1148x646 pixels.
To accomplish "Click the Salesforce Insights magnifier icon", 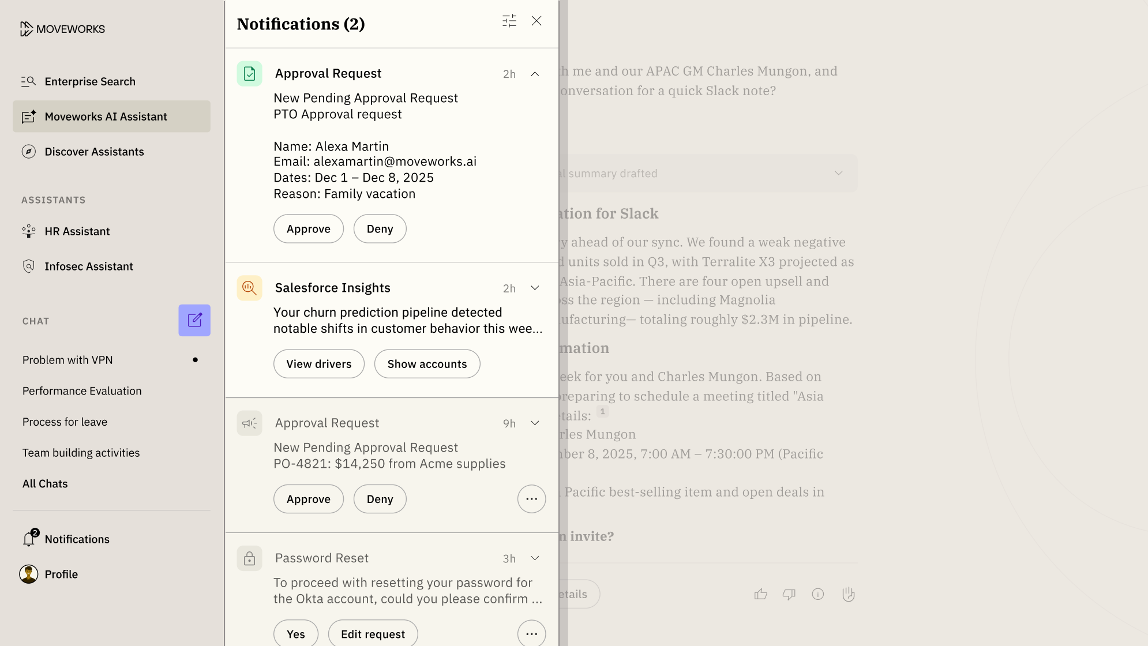I will tap(249, 288).
